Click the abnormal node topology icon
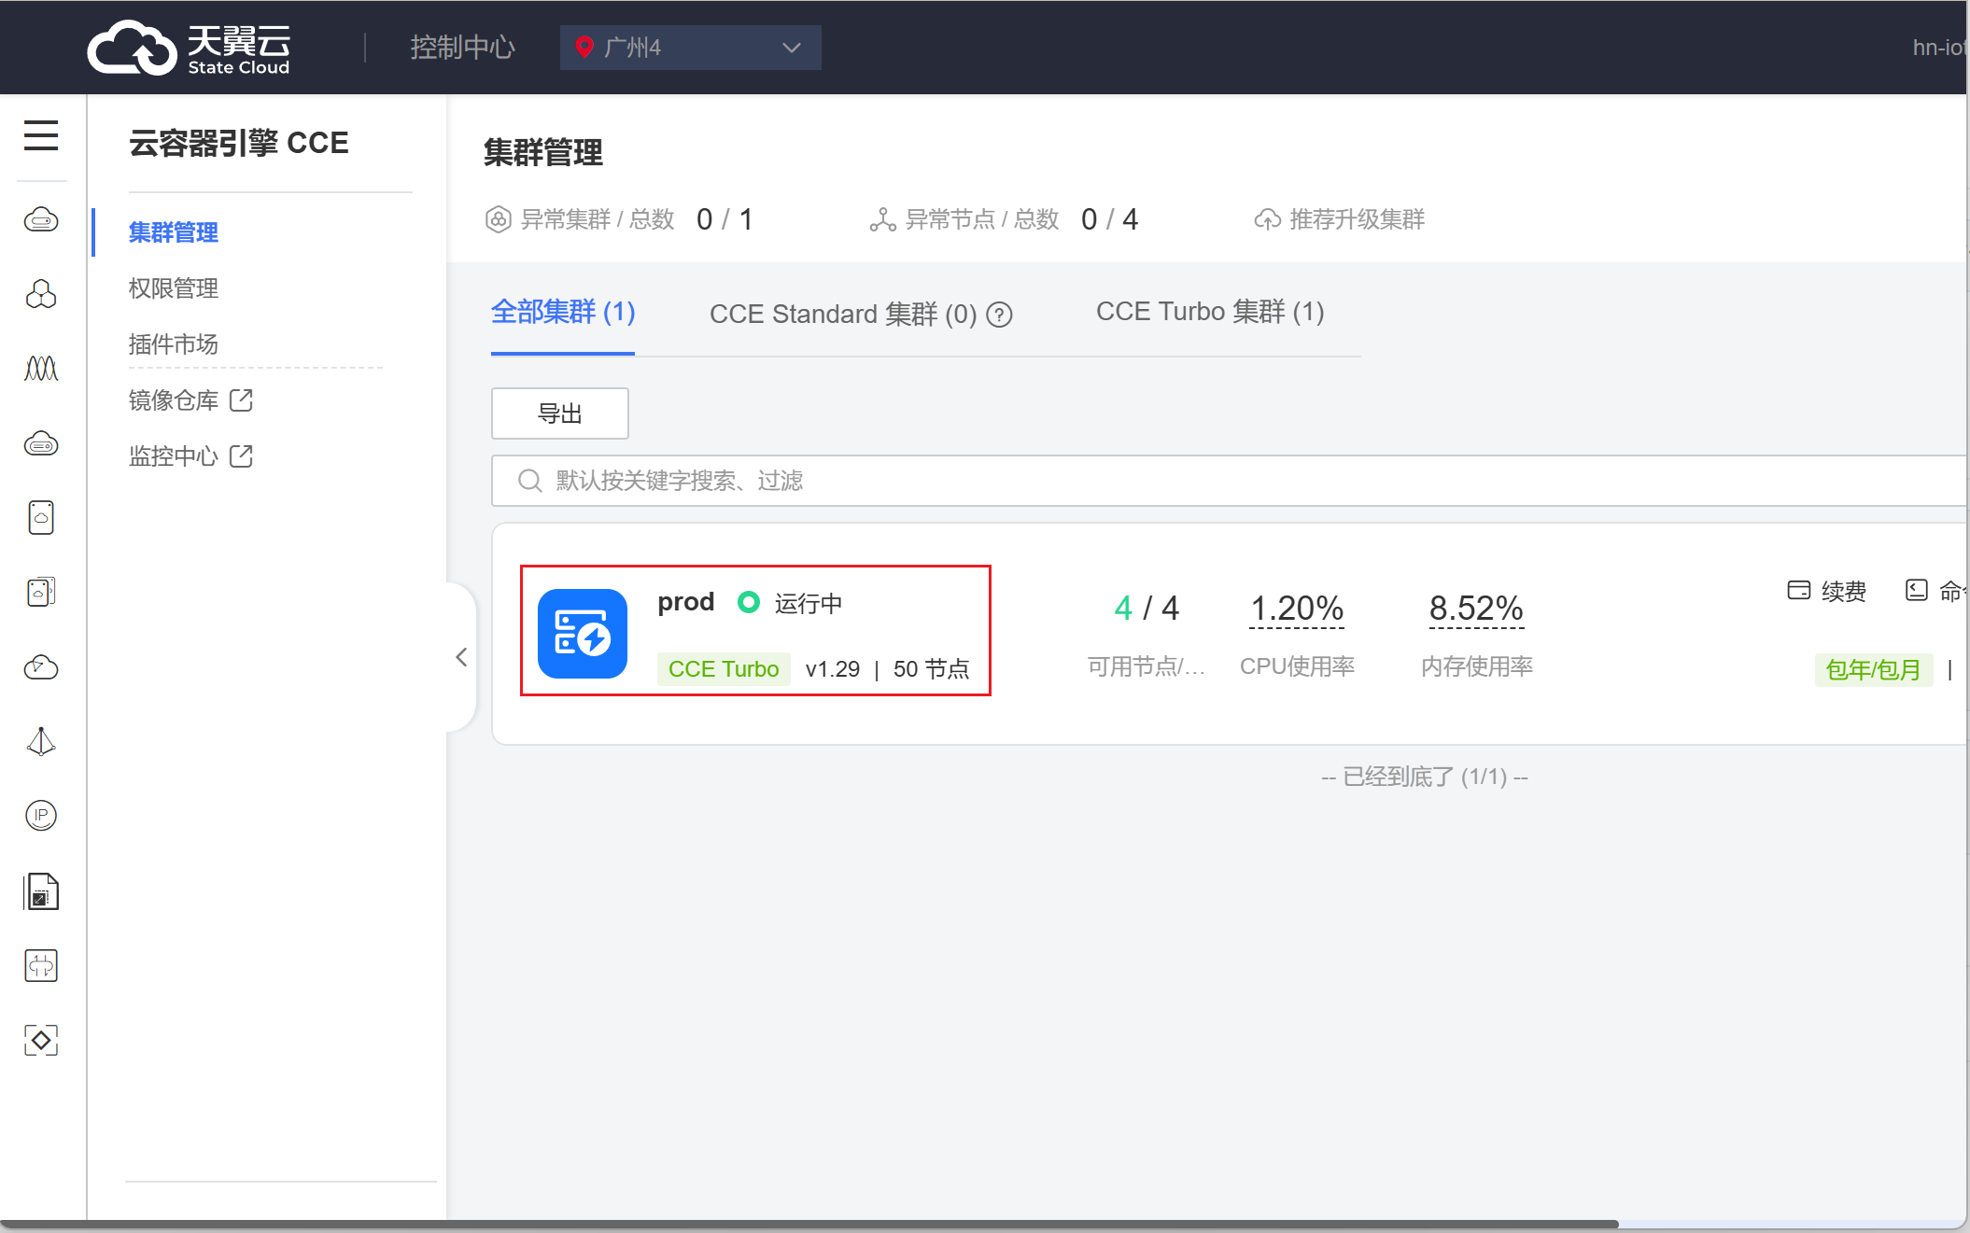1970x1233 pixels. (882, 219)
